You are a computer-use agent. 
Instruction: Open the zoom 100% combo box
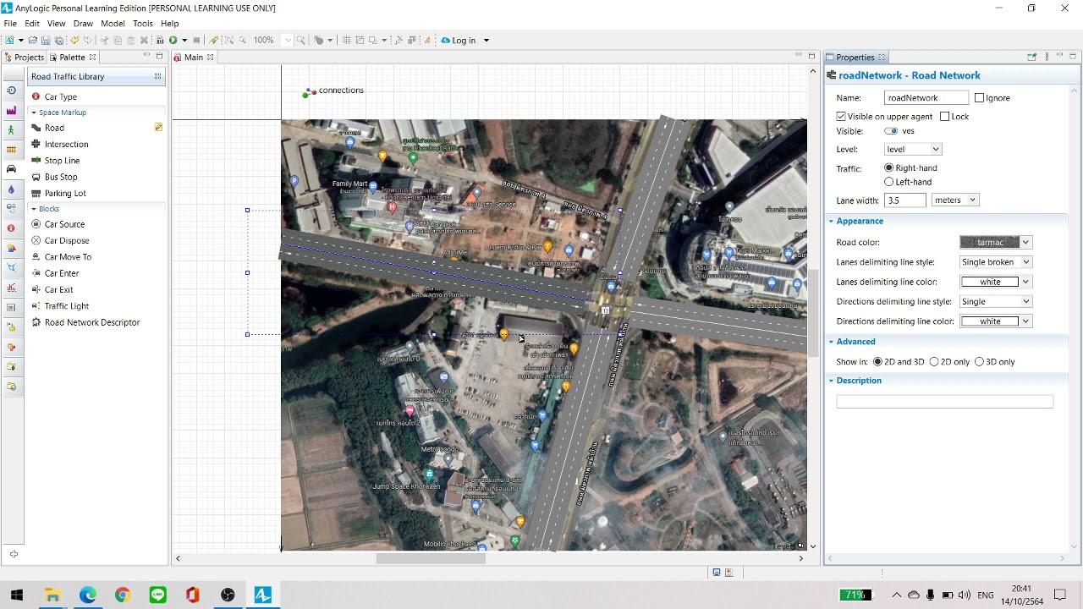point(272,40)
